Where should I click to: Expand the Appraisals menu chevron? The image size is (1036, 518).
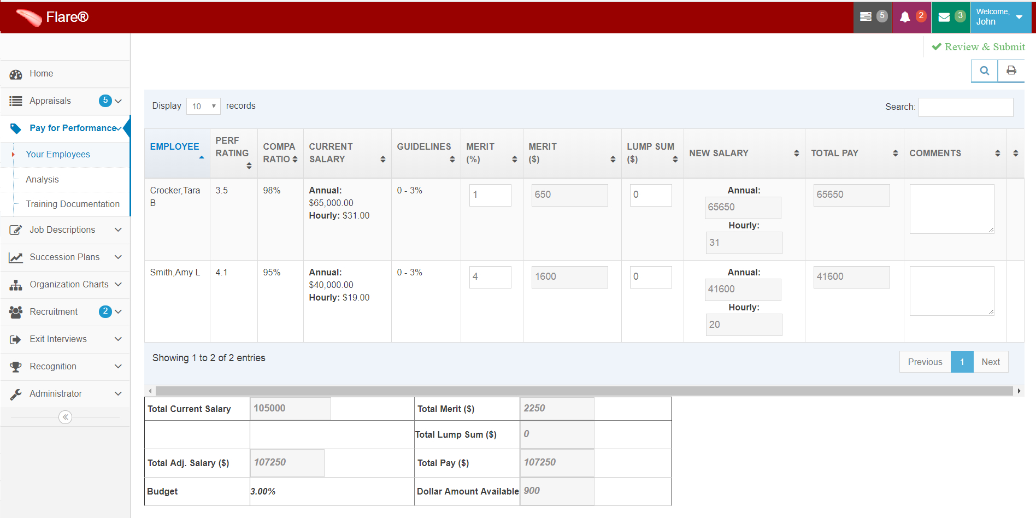coord(118,101)
